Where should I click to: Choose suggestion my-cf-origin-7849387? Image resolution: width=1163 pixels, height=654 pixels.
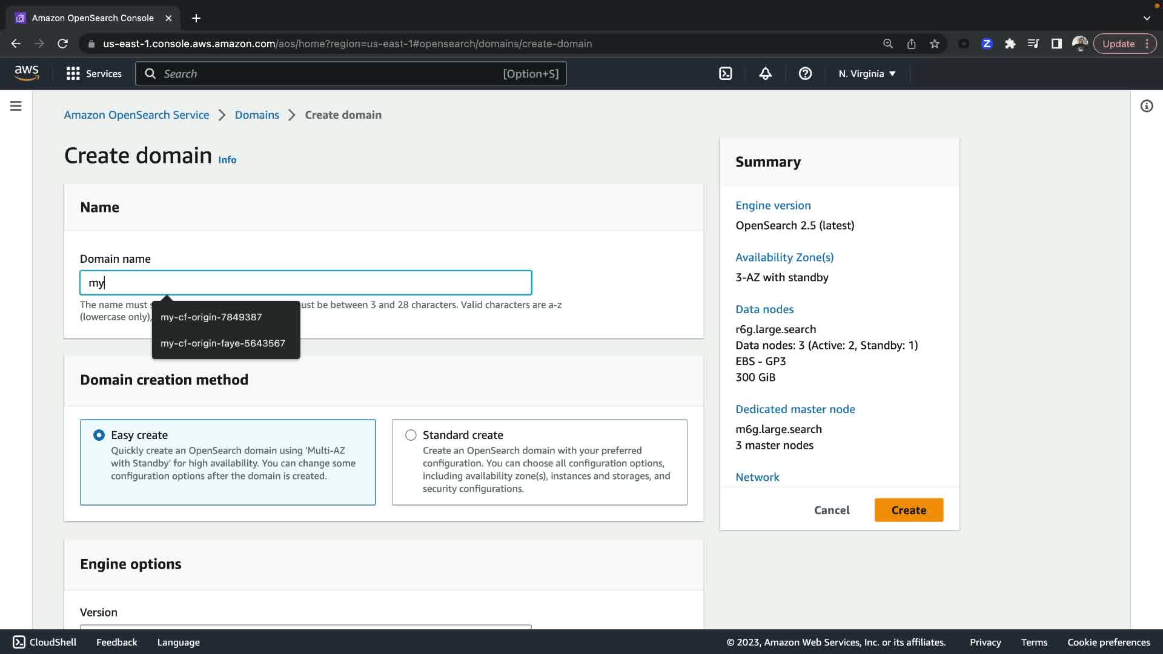211,317
